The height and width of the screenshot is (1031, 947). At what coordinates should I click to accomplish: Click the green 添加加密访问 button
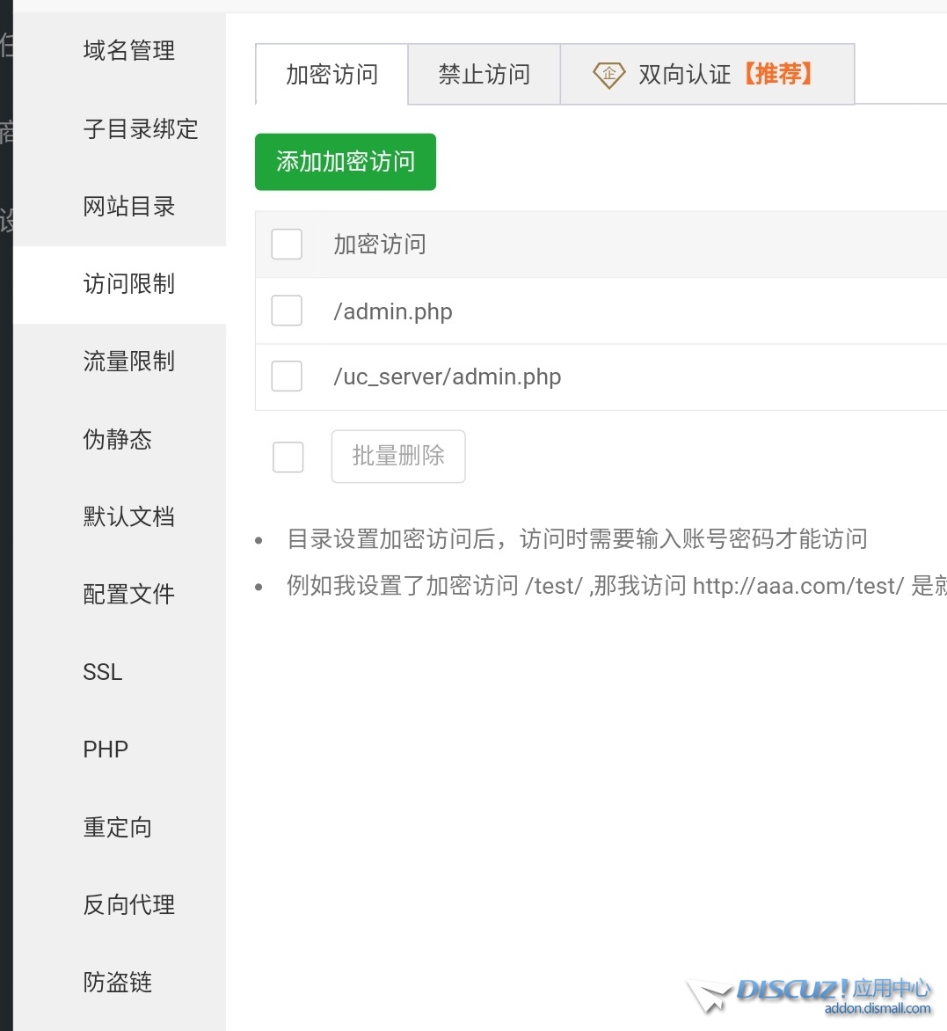346,162
